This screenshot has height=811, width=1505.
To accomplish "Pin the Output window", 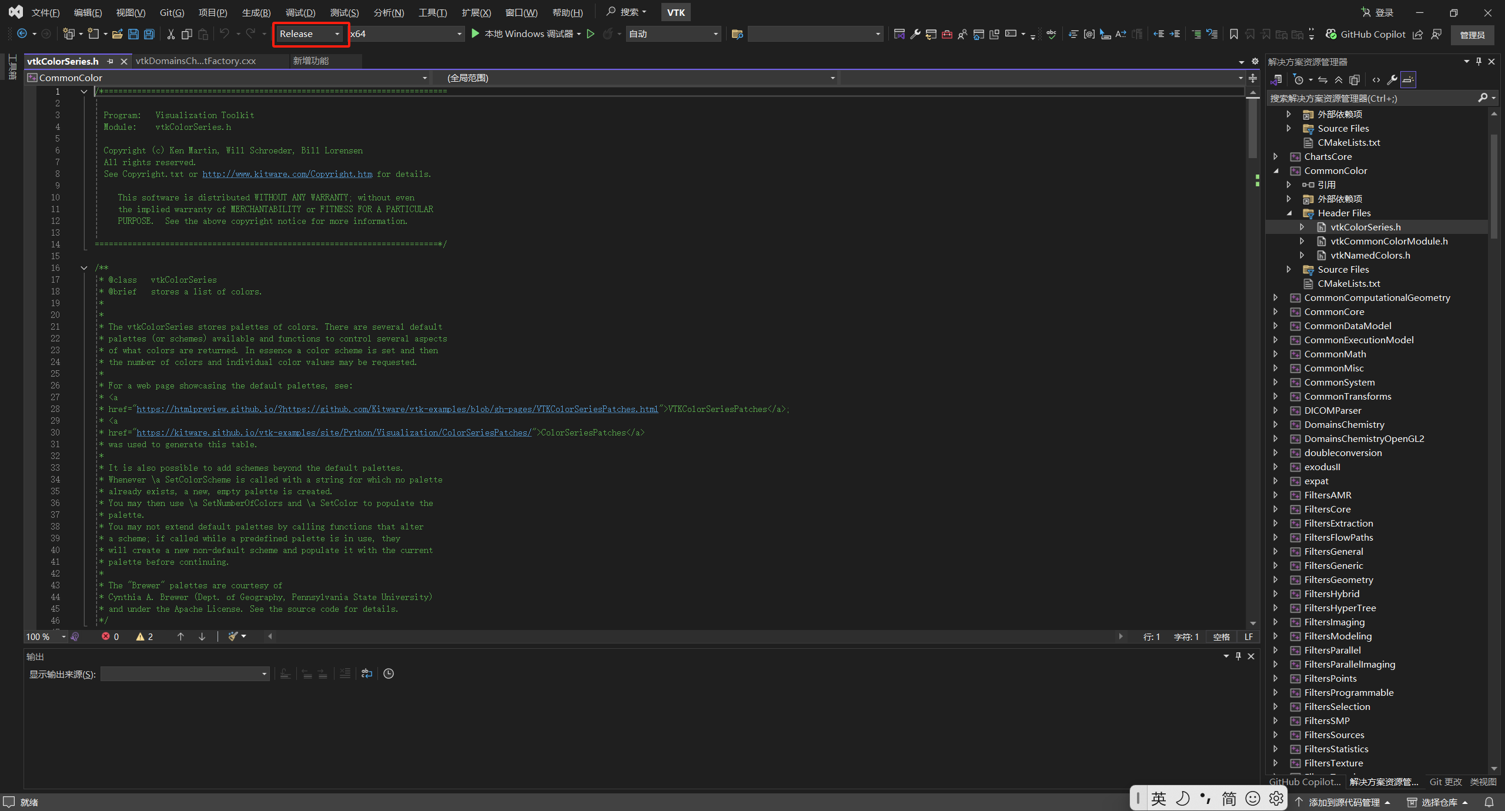I will tap(1238, 656).
